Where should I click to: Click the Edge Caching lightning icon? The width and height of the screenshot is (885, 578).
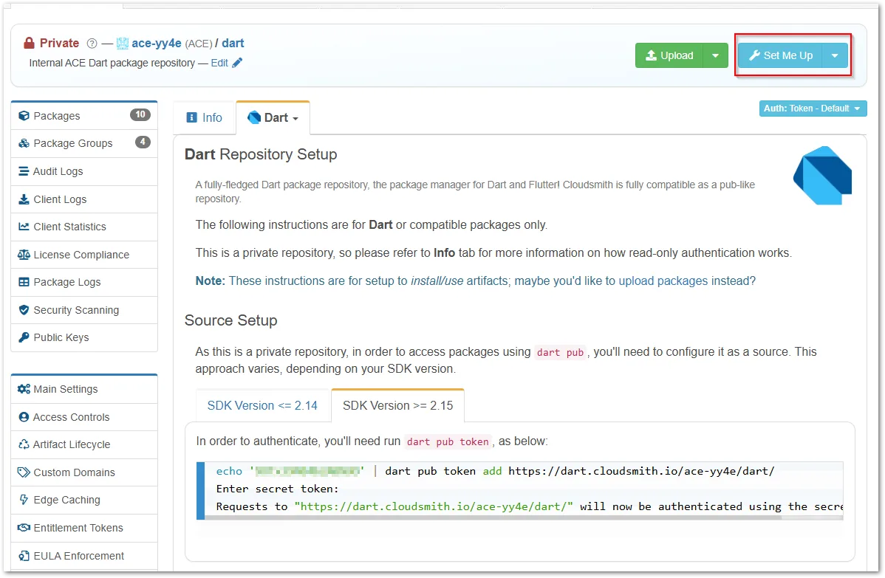pyautogui.click(x=24, y=500)
